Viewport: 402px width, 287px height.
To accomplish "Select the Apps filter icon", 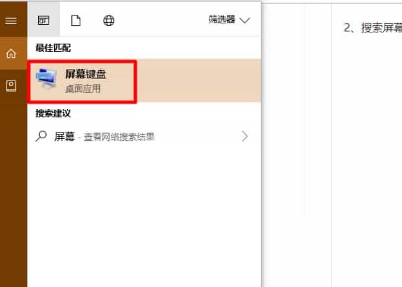I will pyautogui.click(x=43, y=20).
